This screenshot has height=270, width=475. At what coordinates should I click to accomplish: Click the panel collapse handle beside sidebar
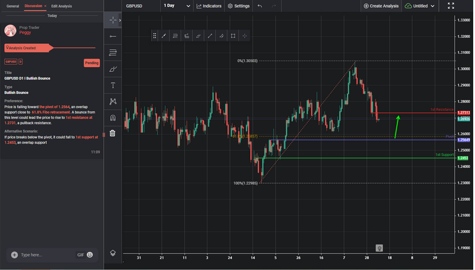[104, 135]
